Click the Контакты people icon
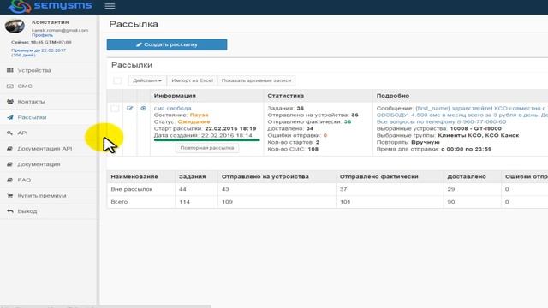 (10, 102)
